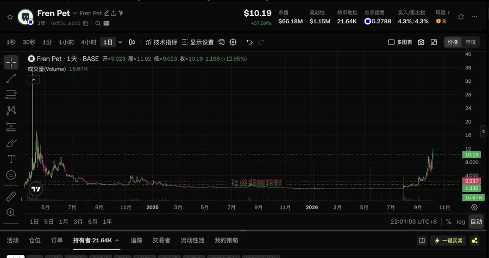Open the 仓位 tab

click(x=35, y=240)
